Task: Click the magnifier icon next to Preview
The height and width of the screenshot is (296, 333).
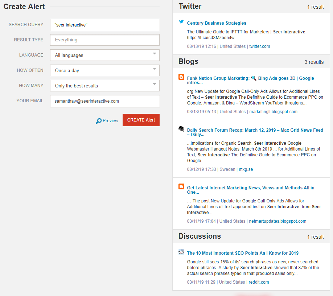Action: tap(98, 121)
